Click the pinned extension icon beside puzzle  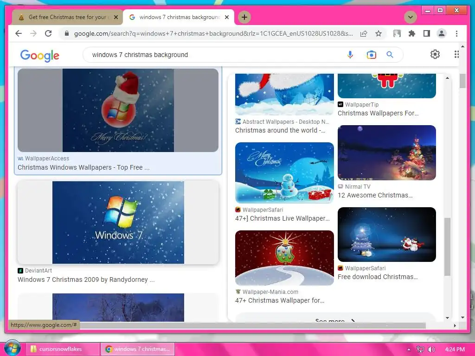click(x=397, y=33)
